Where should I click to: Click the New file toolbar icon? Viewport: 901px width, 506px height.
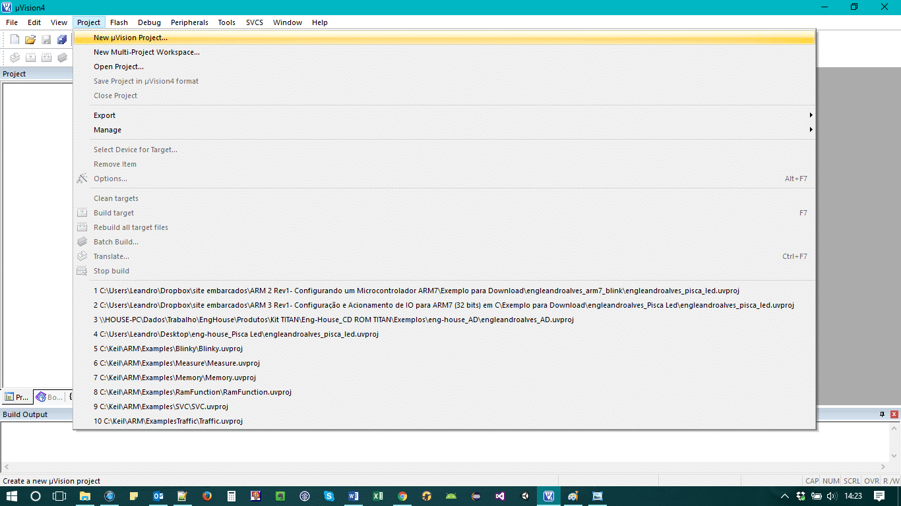(15, 40)
